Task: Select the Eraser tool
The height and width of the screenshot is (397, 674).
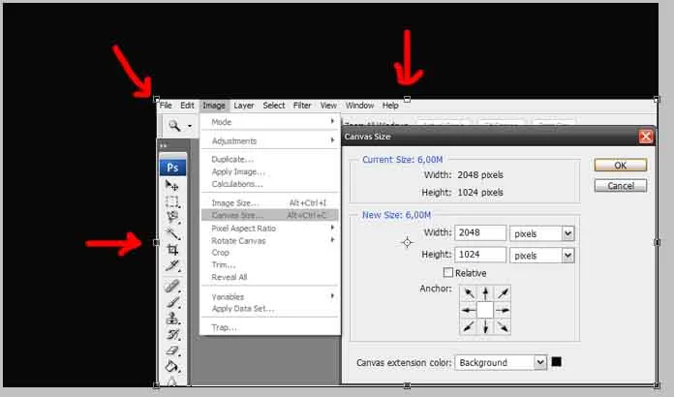Action: tap(172, 351)
